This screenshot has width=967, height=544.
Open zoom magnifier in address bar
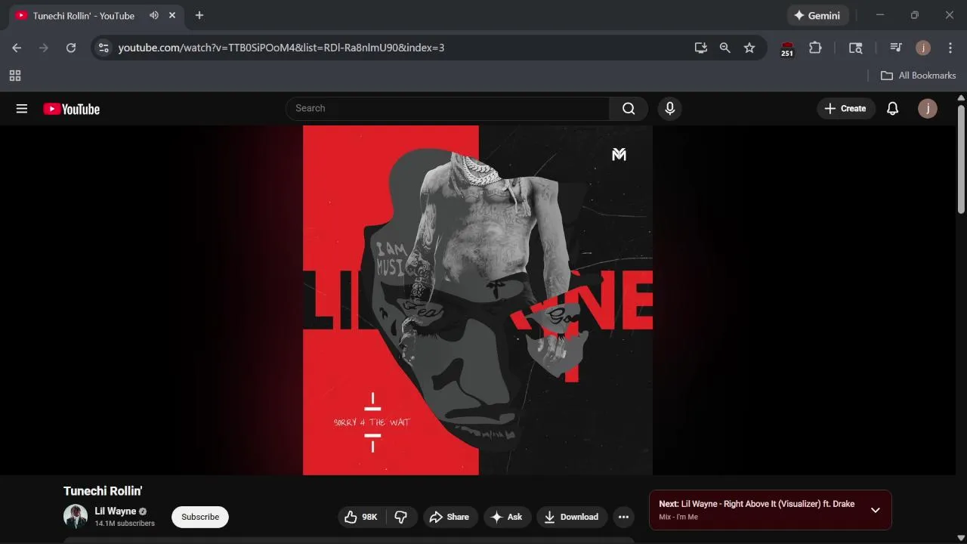[725, 48]
